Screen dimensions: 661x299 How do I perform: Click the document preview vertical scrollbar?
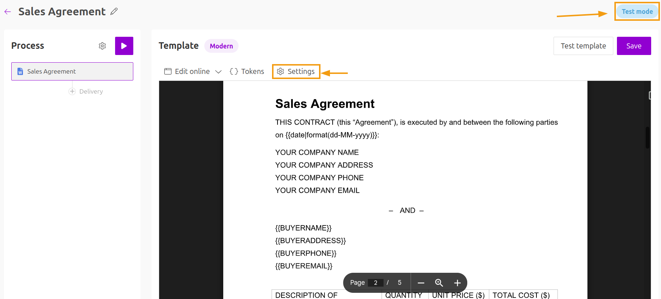tap(647, 137)
